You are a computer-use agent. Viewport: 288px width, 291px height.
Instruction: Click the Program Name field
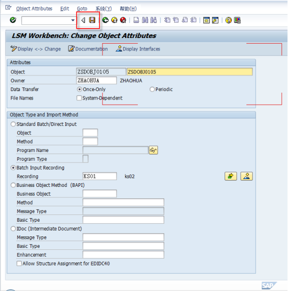(x=115, y=150)
